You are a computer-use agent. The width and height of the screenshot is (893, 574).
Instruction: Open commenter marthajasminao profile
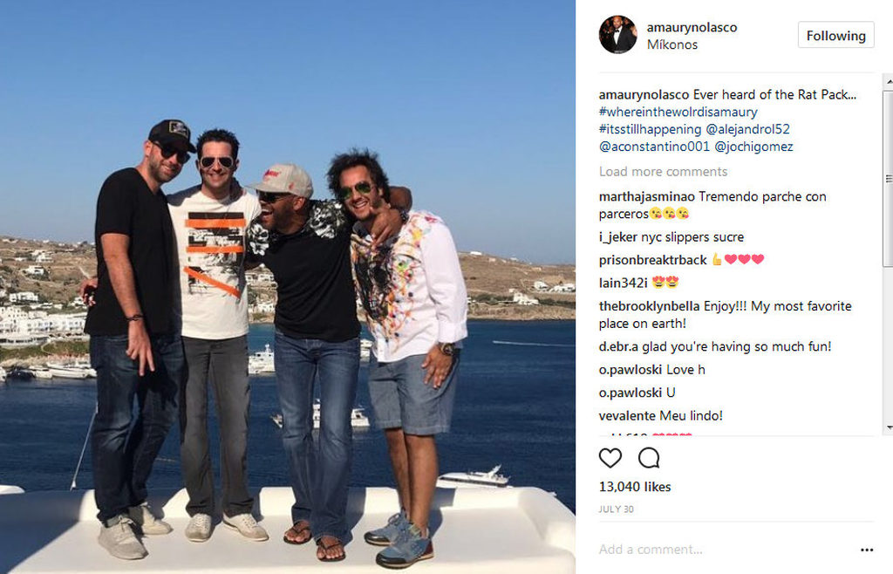(646, 196)
